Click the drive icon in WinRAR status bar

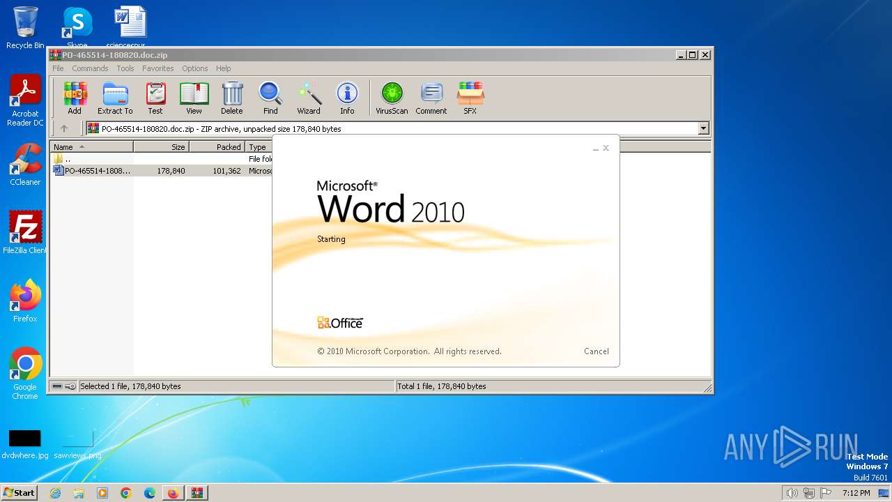point(58,386)
